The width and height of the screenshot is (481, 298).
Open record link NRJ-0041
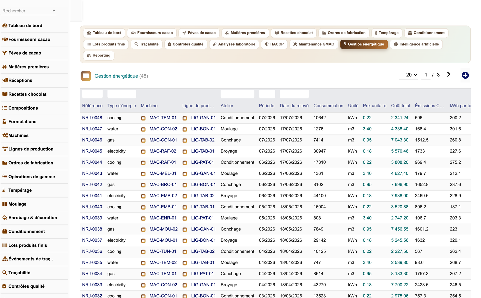[92, 196]
